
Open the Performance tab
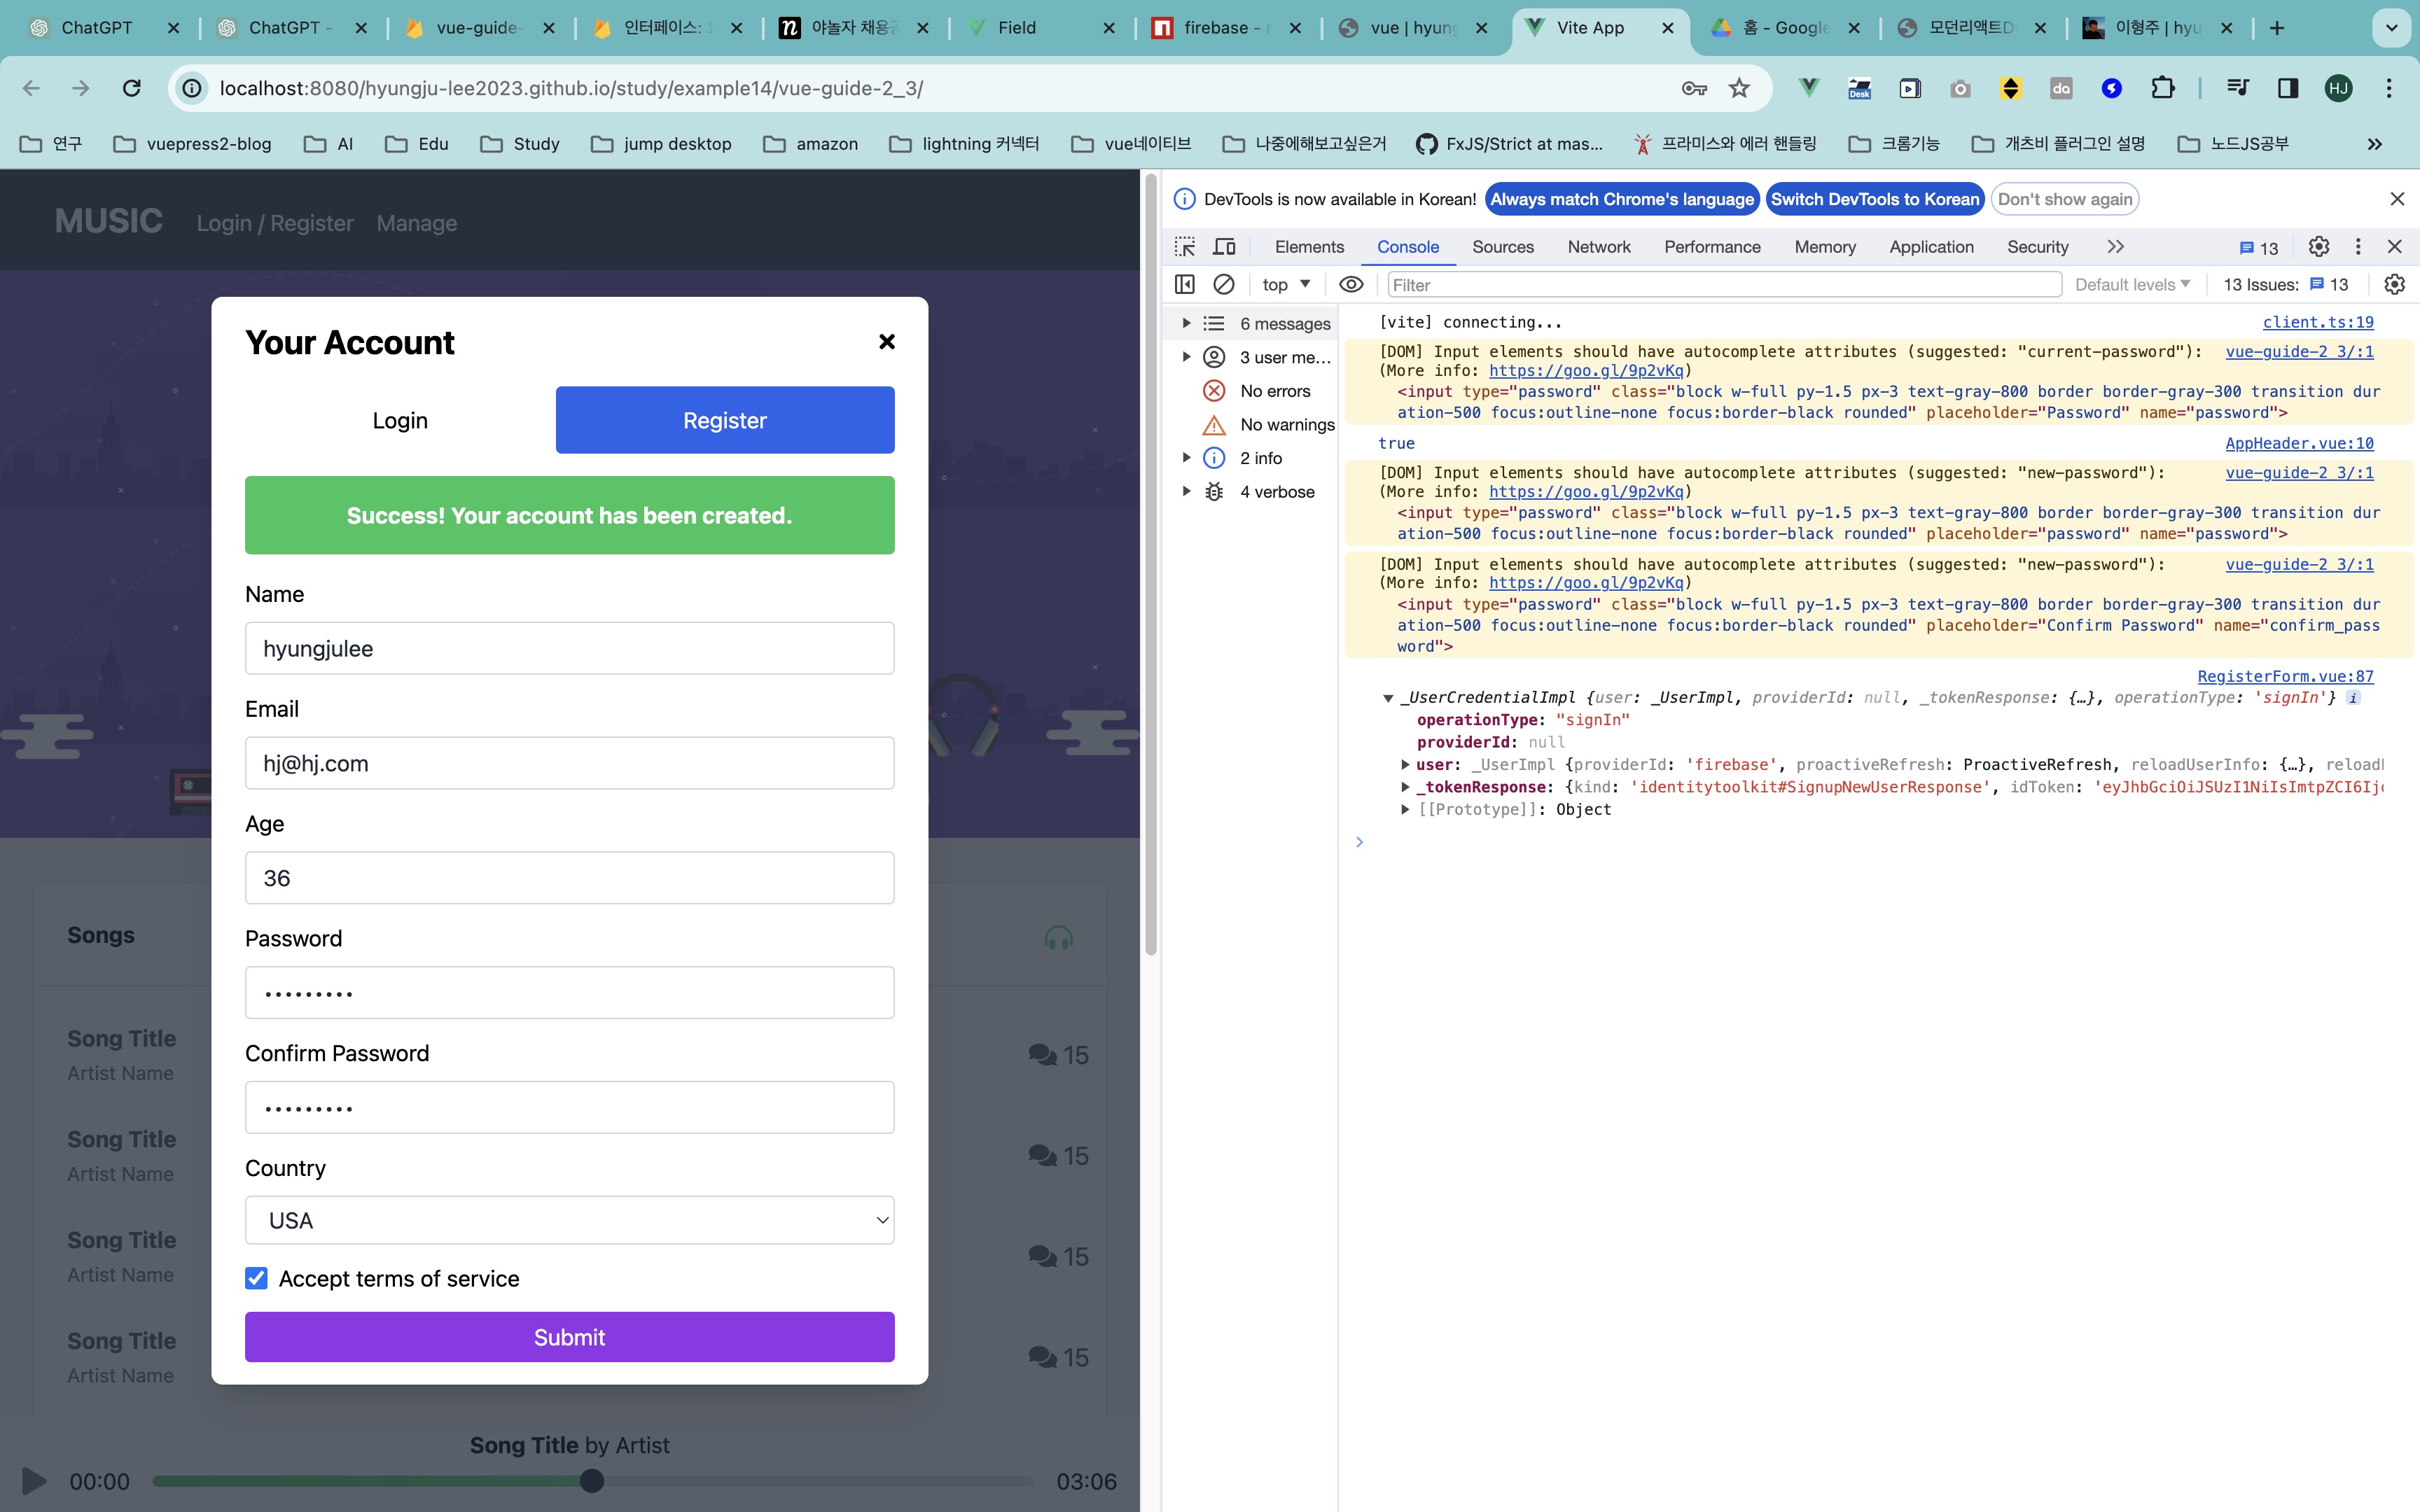tap(1712, 246)
